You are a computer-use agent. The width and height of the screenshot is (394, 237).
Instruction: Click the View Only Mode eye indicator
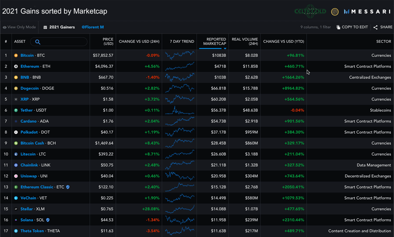point(5,27)
